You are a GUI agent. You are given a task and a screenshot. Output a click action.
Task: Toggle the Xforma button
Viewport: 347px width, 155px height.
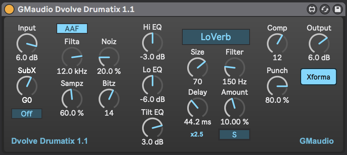318,77
